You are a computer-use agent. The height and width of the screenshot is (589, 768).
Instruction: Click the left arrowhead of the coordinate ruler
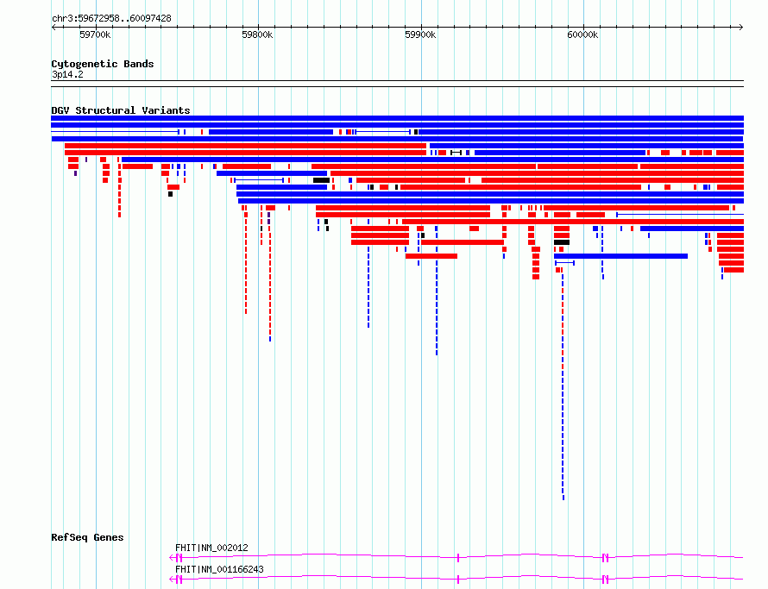click(54, 28)
